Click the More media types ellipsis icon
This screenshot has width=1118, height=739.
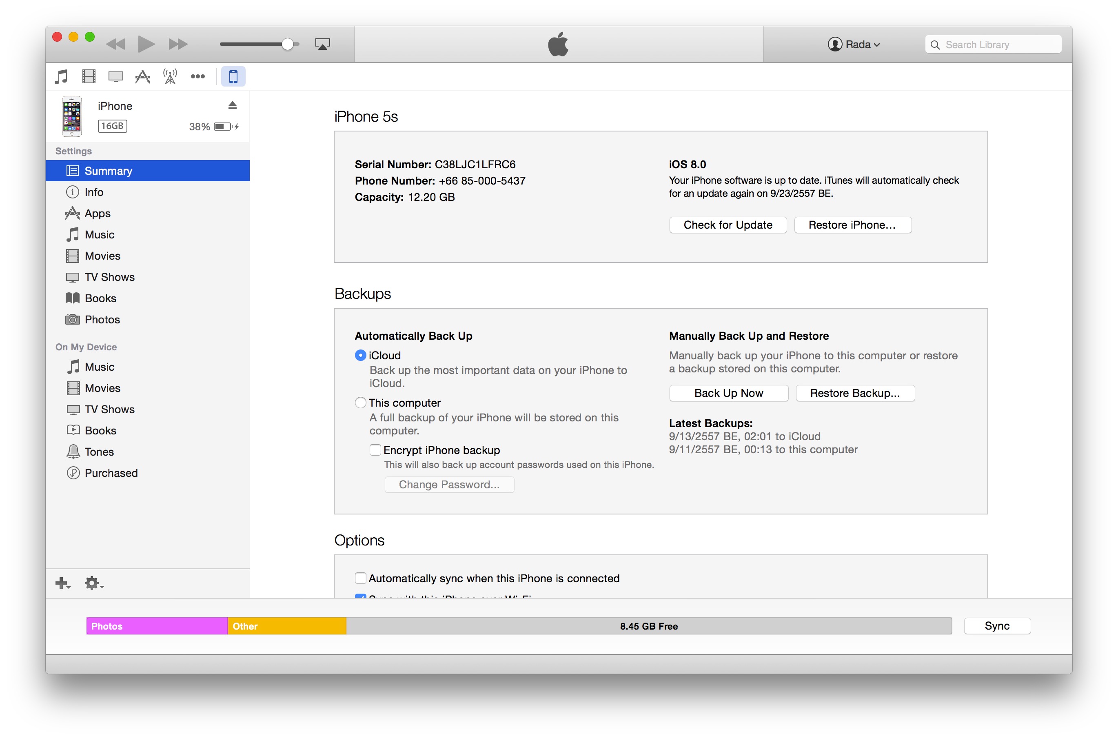[198, 76]
